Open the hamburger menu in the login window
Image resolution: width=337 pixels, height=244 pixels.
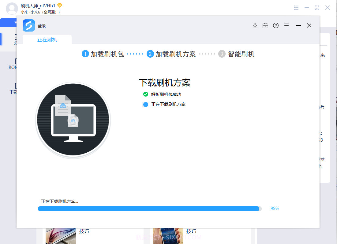pyautogui.click(x=286, y=25)
